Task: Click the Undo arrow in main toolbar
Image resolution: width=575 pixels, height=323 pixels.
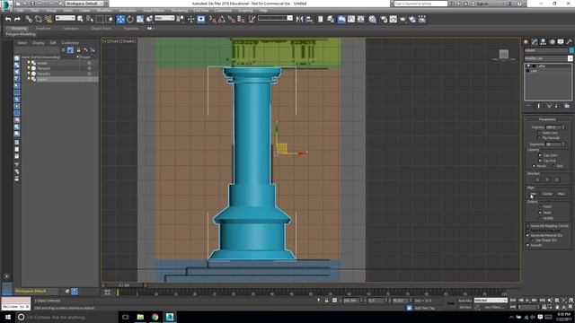Action: coord(8,19)
